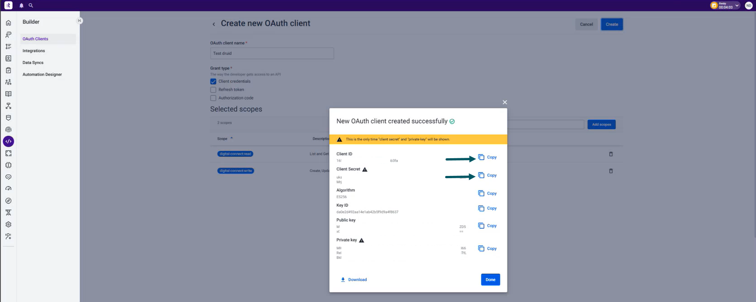Close the OAuth success dialog

point(504,102)
